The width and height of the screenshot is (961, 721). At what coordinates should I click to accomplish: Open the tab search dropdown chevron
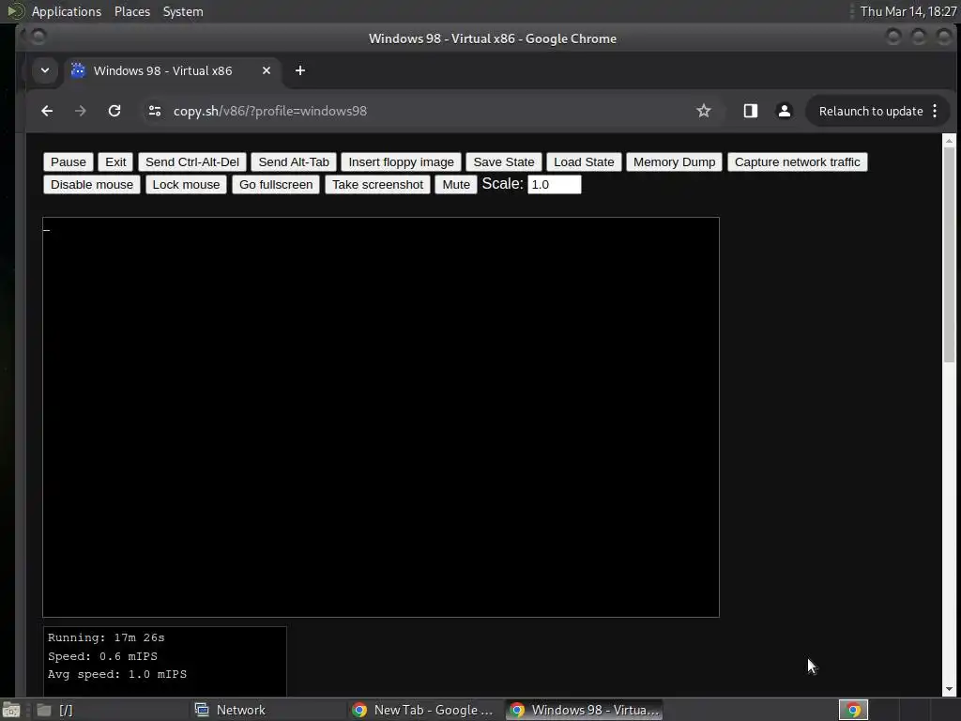click(x=45, y=70)
